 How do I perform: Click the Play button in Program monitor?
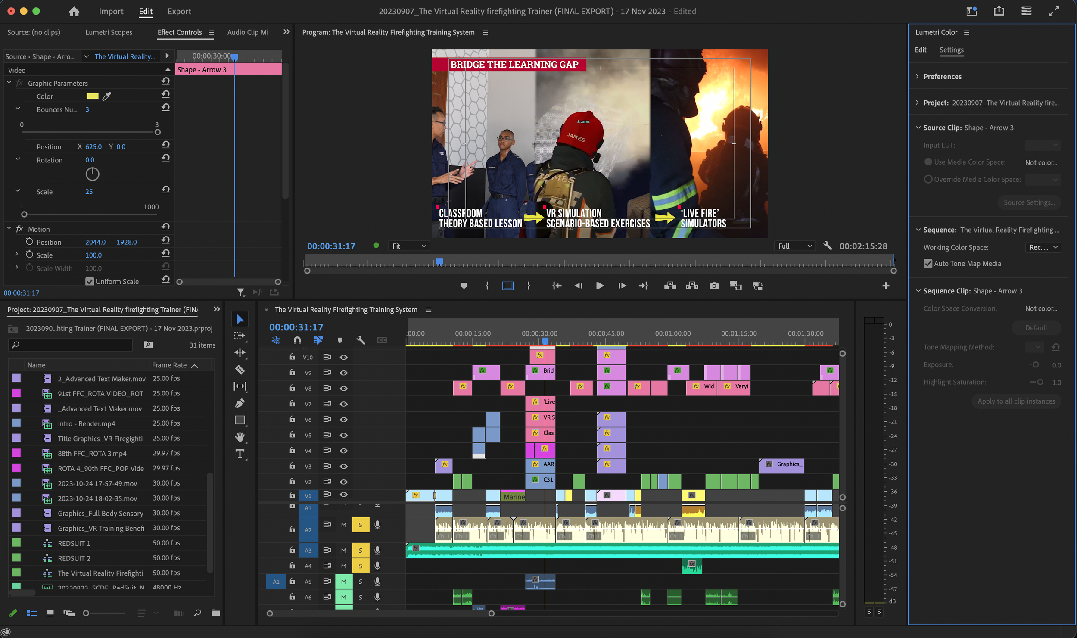[x=599, y=286]
